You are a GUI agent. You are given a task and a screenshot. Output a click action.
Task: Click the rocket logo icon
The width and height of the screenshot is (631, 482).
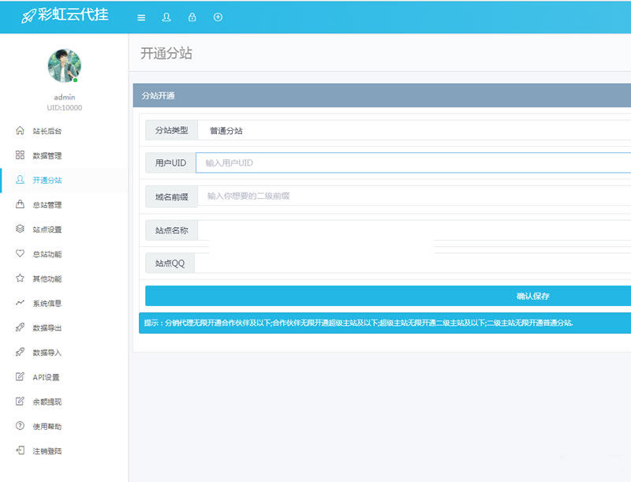point(28,16)
